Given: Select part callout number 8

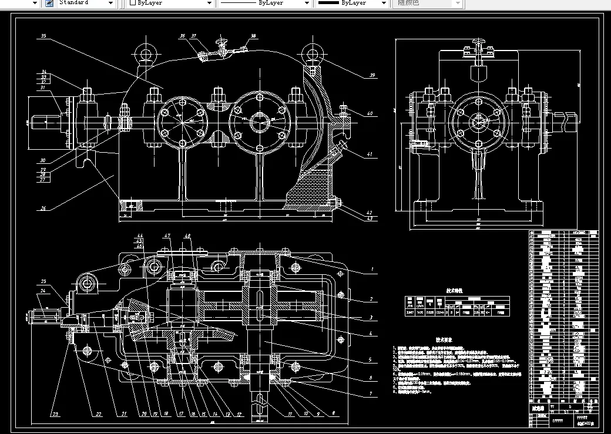Looking at the screenshot, I should tap(334, 413).
